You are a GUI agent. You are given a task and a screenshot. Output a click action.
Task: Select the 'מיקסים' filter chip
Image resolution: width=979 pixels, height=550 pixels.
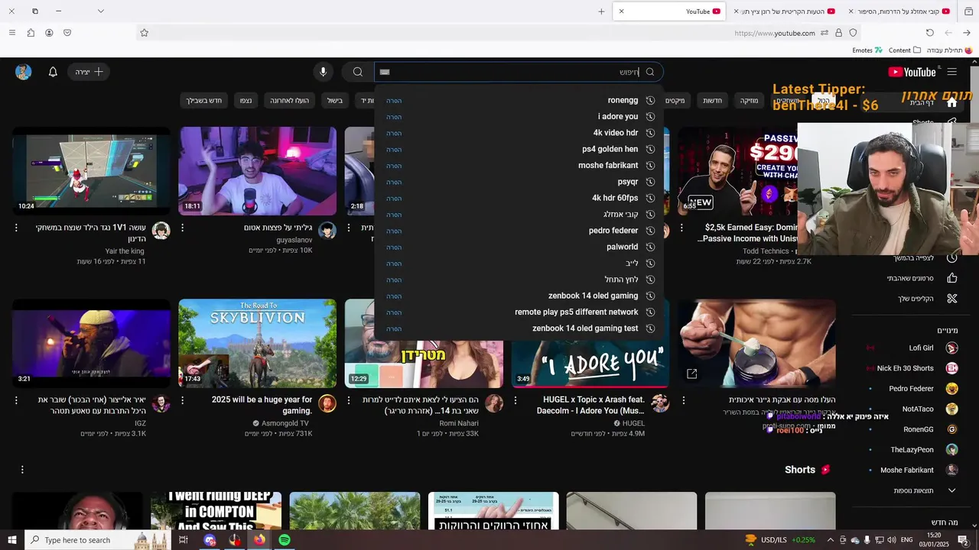tap(675, 101)
